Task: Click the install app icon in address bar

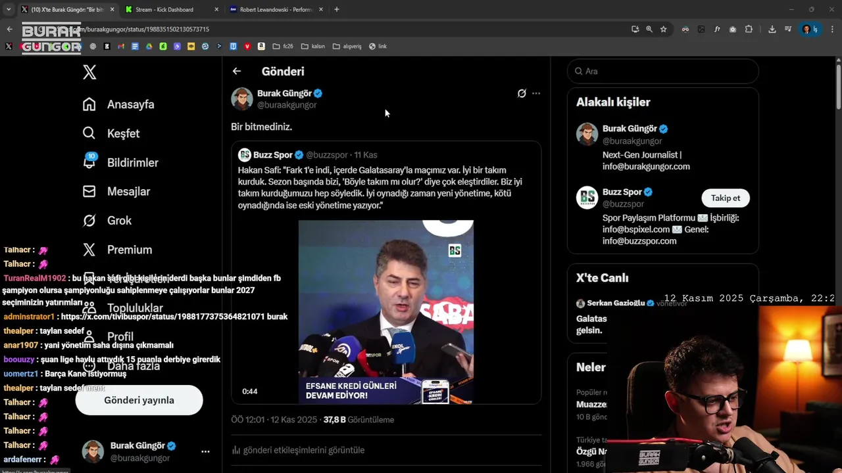Action: click(x=635, y=29)
